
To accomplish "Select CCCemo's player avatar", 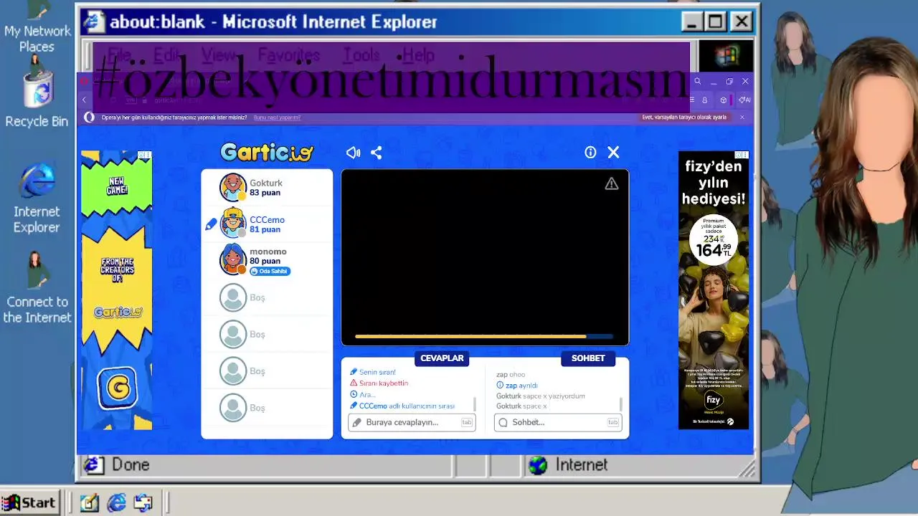I will tap(233, 224).
